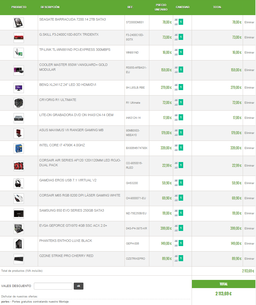256x305 pixels.
Task: Open Corsair red LED fans thumbnail
Action: [19, 166]
